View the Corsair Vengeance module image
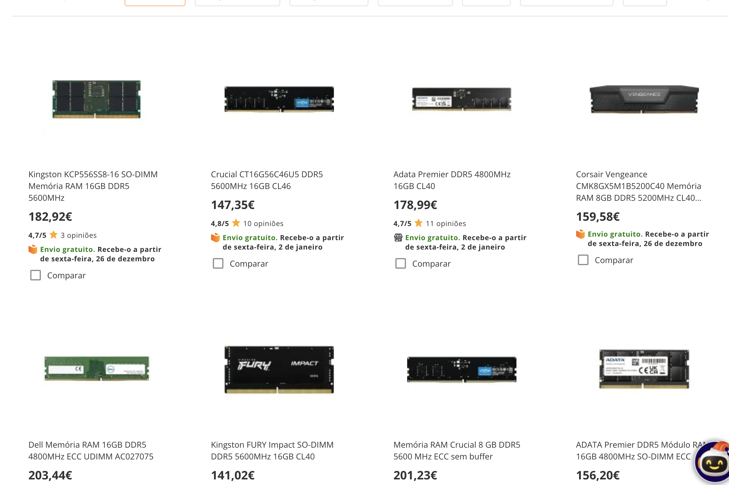The image size is (729, 485). [x=644, y=99]
